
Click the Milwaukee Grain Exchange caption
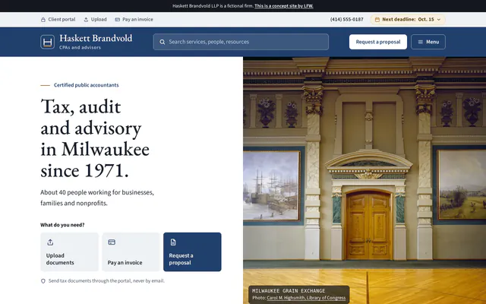(x=289, y=290)
